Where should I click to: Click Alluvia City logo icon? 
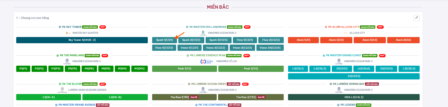pyautogui.click(x=346, y=33)
